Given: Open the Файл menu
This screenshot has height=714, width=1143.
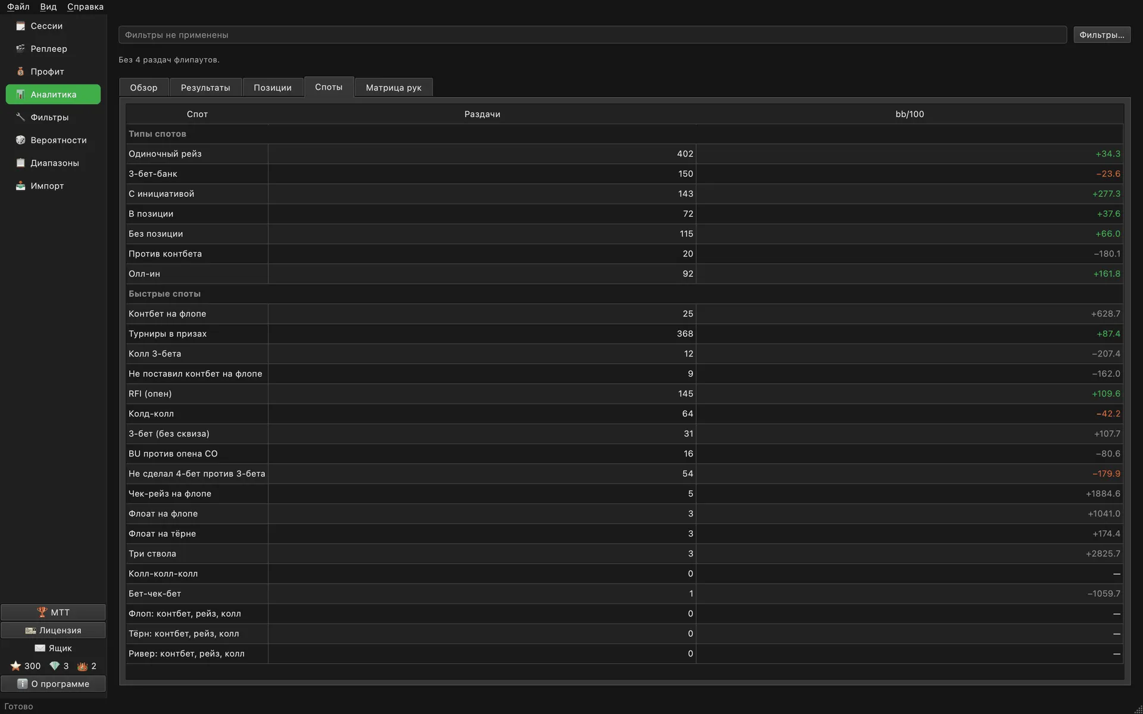Looking at the screenshot, I should tap(18, 7).
